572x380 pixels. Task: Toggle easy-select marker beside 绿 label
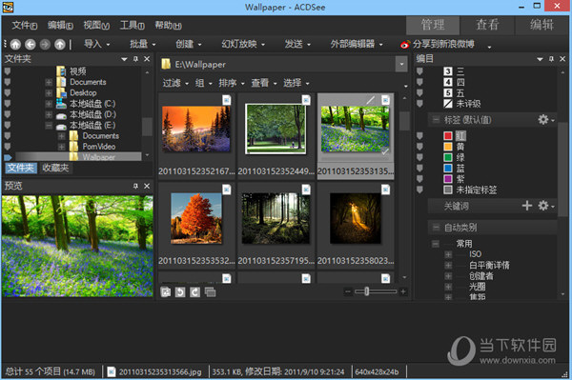(419, 157)
